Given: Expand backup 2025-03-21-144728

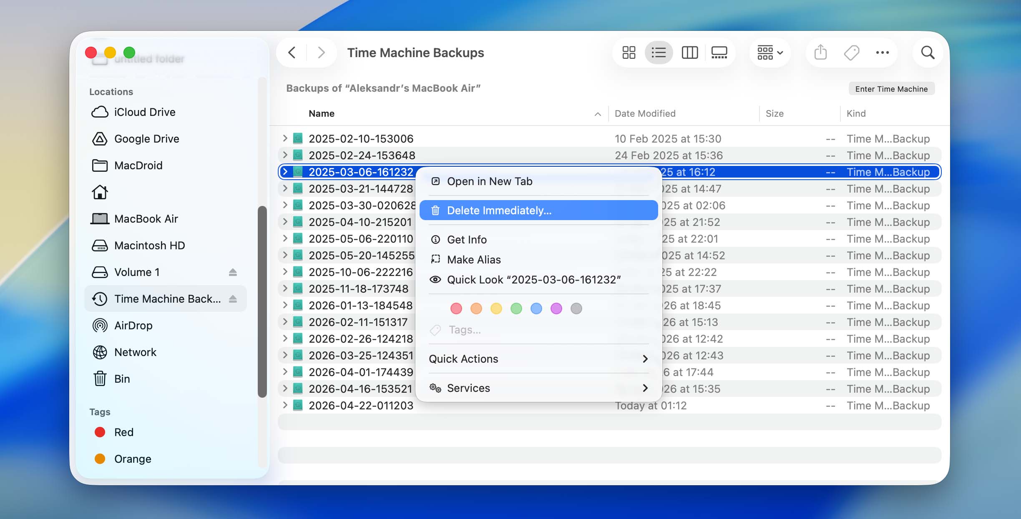Looking at the screenshot, I should pyautogui.click(x=285, y=188).
